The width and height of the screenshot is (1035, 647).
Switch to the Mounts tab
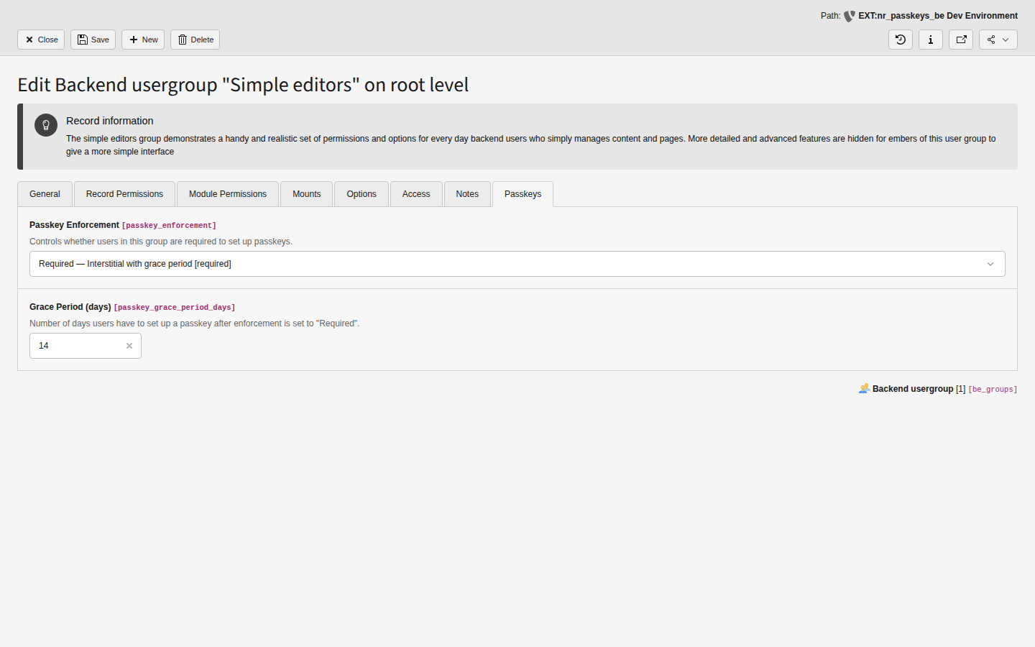point(307,194)
